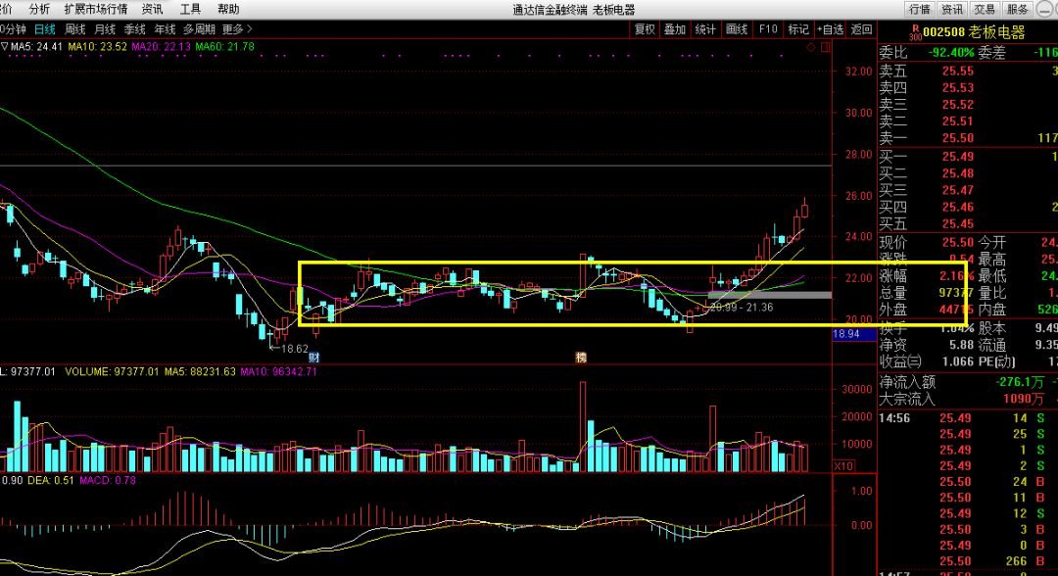This screenshot has width=1058, height=576.
Task: Click the 返回 button
Action: tap(861, 29)
